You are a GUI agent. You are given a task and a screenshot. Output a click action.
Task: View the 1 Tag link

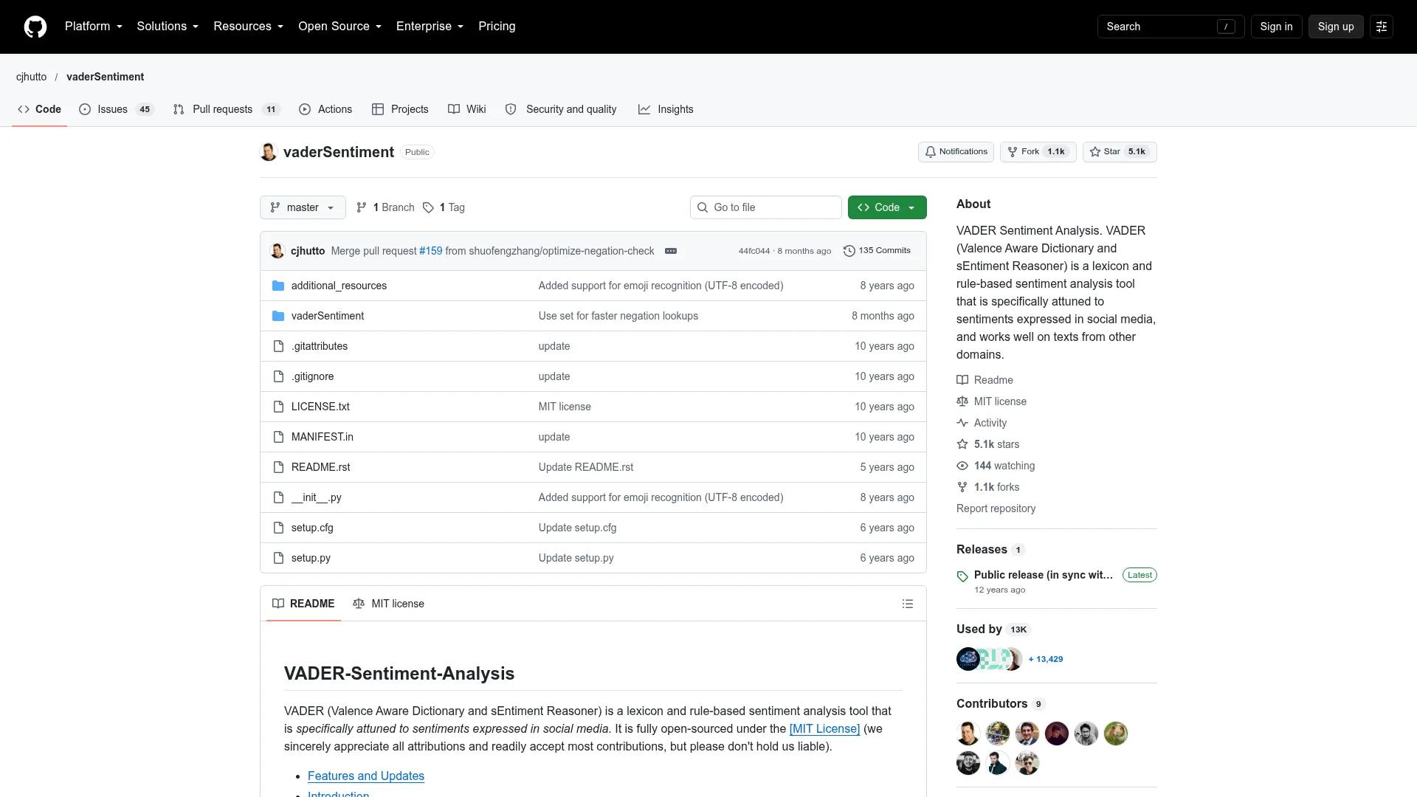[x=444, y=207]
